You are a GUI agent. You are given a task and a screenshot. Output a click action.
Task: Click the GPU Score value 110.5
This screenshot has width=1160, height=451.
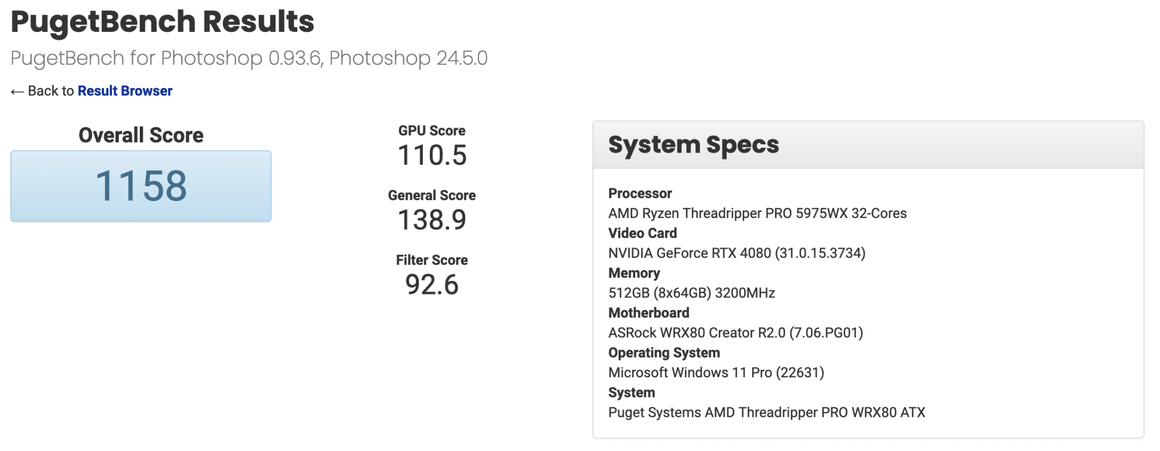click(432, 155)
